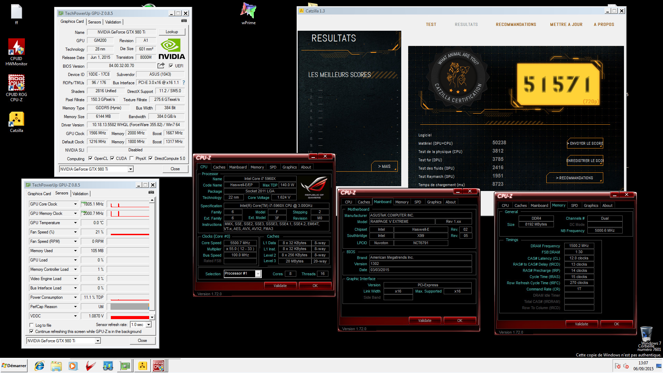
Task: Uncheck Continue refreshing in background checkbox
Action: [31, 332]
